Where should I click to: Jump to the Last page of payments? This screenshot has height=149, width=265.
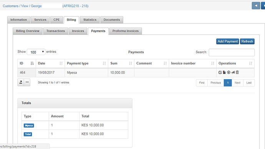[x=249, y=83]
